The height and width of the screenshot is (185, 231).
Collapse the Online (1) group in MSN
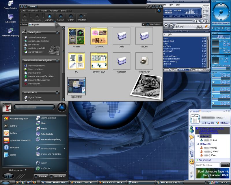click(x=198, y=136)
